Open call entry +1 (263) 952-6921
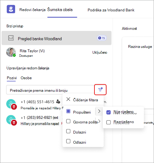 [x=35, y=120]
